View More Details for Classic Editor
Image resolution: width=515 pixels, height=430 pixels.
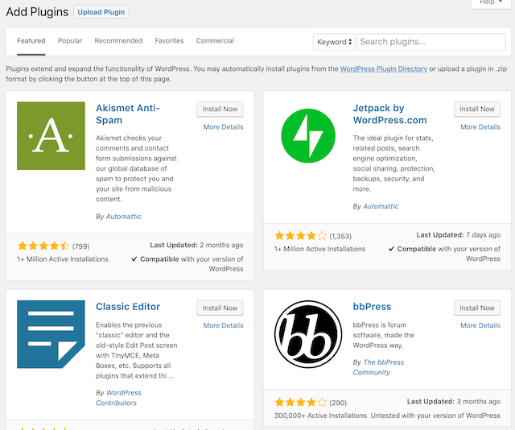[224, 325]
